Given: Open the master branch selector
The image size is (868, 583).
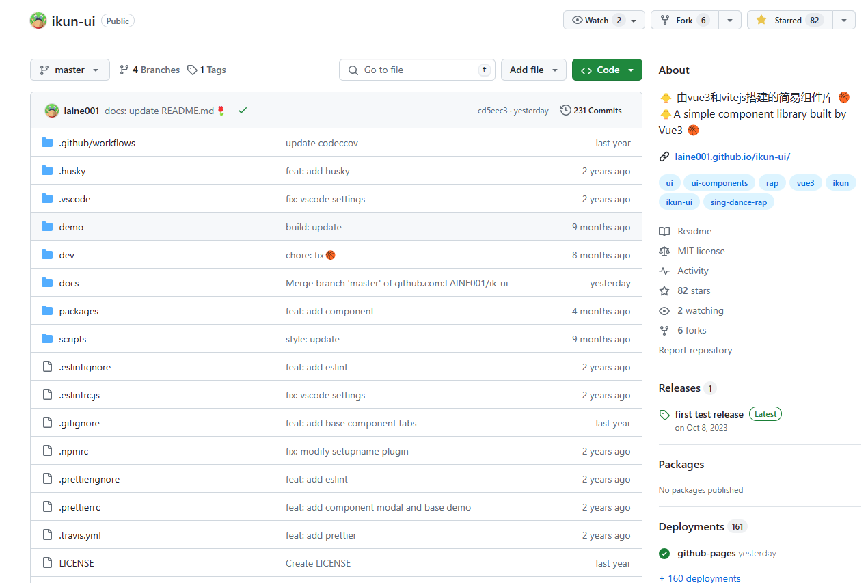Looking at the screenshot, I should pos(70,70).
